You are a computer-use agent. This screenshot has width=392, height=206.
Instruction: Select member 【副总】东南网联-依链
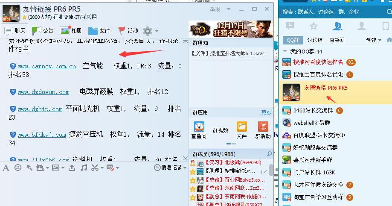click(x=228, y=197)
